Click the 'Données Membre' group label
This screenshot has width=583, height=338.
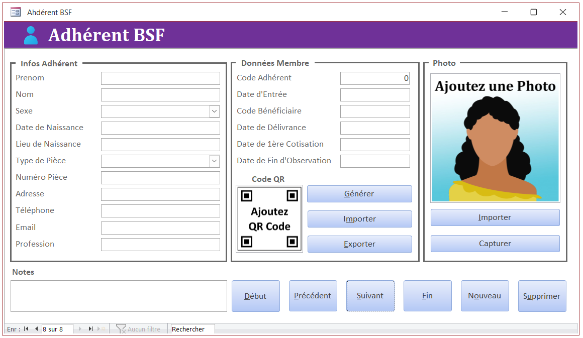click(x=275, y=63)
